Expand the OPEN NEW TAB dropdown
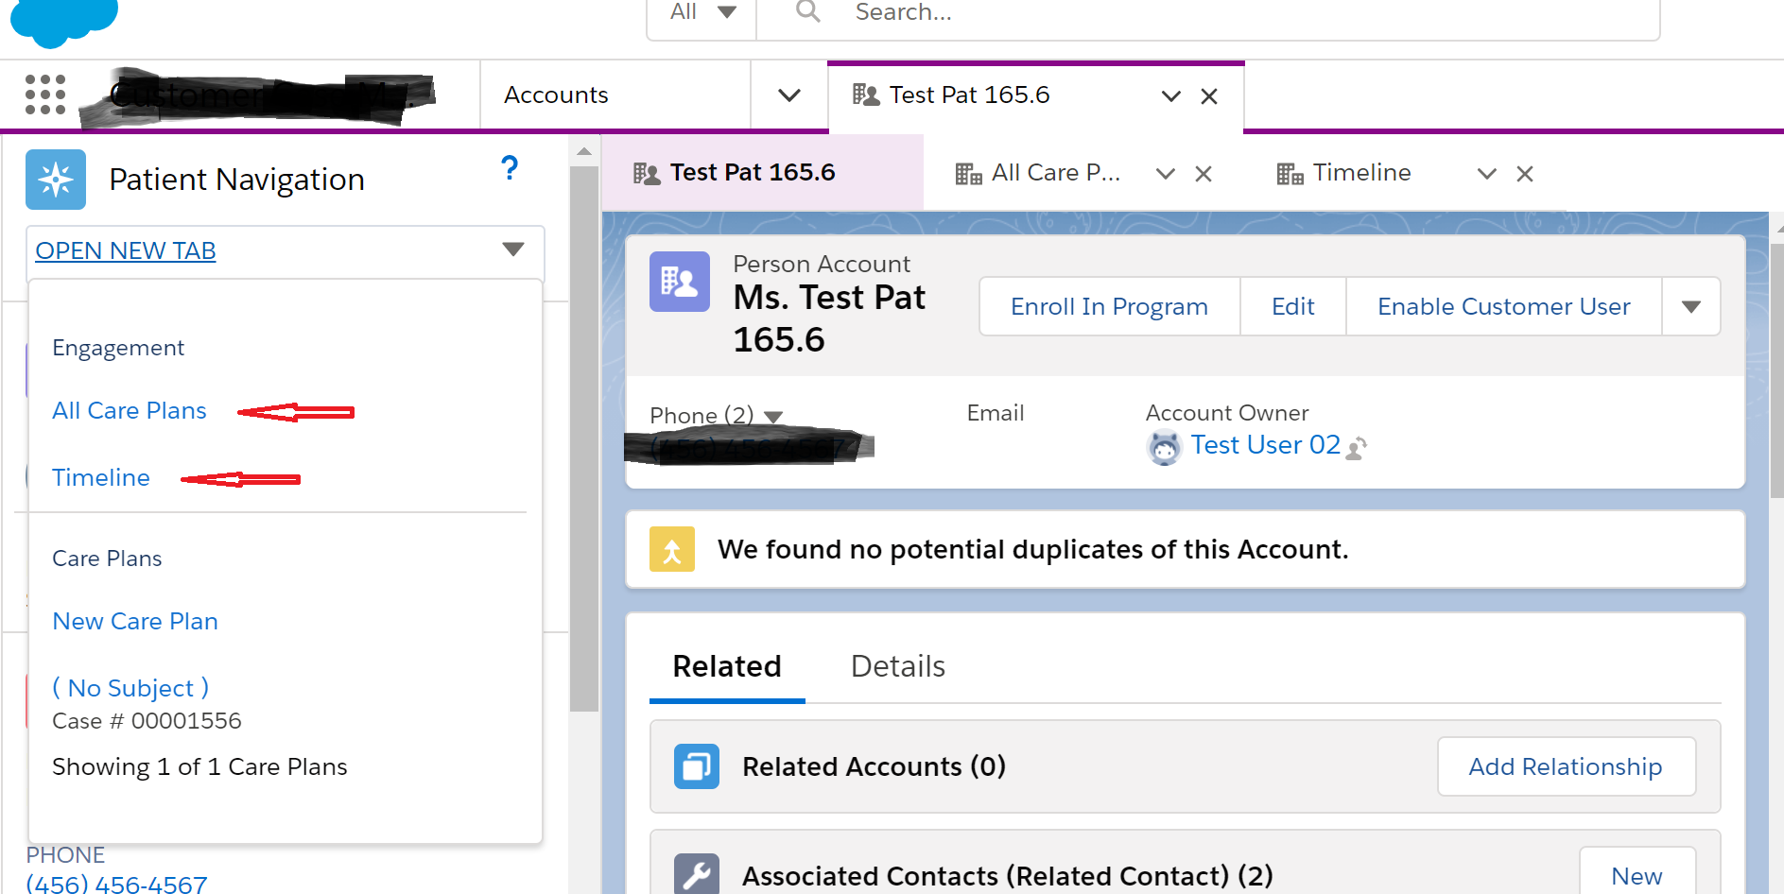The width and height of the screenshot is (1784, 894). (512, 249)
